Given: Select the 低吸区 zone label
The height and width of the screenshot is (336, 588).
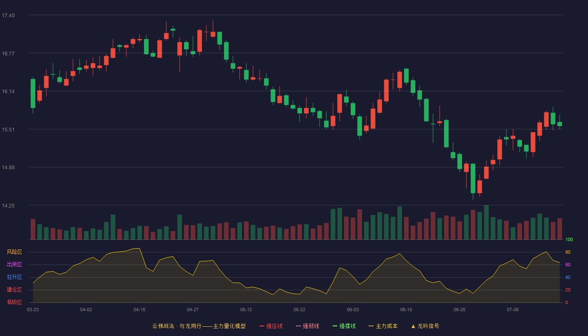Looking at the screenshot, I should point(14,302).
